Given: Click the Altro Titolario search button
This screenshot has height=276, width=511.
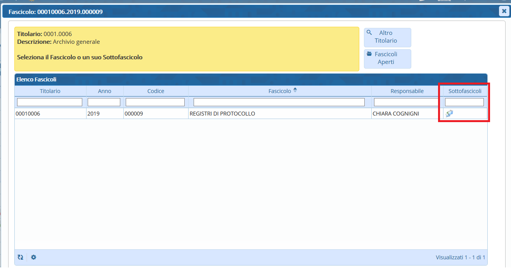Looking at the screenshot, I should [387, 37].
